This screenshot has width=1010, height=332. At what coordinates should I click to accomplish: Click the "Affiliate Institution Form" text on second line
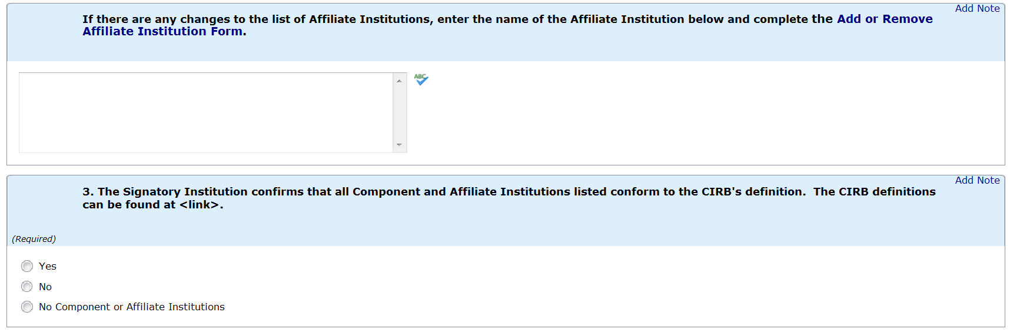tap(162, 32)
